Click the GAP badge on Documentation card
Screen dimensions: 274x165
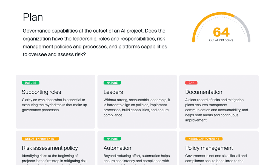pyautogui.click(x=191, y=83)
